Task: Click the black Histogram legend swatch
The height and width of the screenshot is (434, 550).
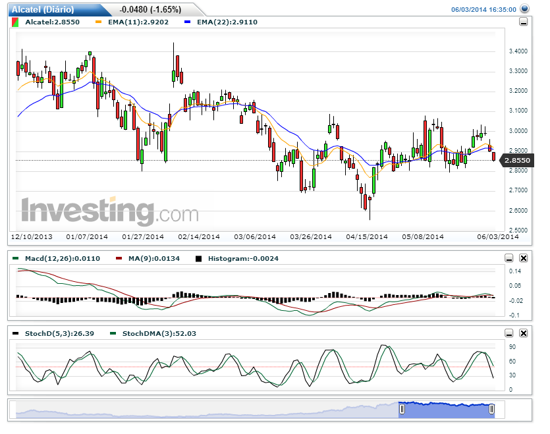Action: click(x=198, y=259)
